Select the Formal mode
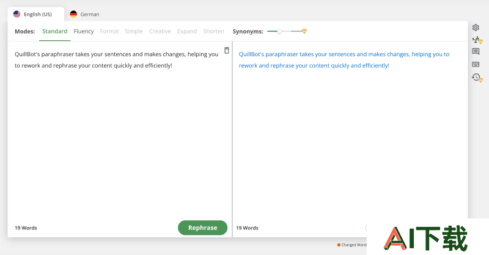Viewport: 489px width, 255px height. 109,31
